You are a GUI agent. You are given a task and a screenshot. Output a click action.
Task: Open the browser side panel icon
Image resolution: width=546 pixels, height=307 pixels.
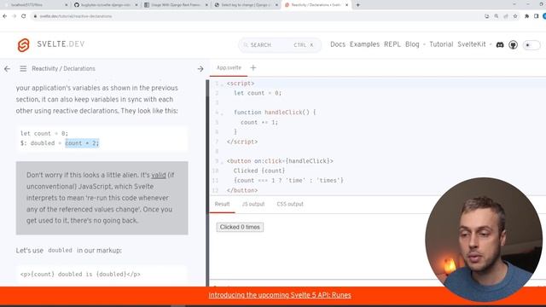537,16
